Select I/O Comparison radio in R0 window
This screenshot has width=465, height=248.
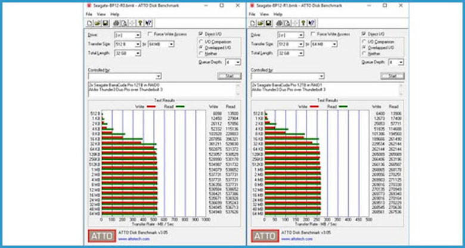201,42
